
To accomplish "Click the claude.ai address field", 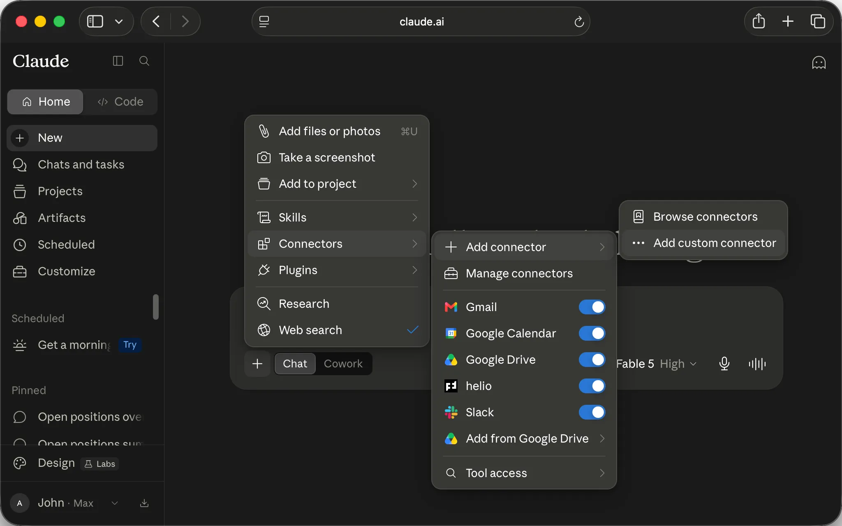I will coord(421,21).
